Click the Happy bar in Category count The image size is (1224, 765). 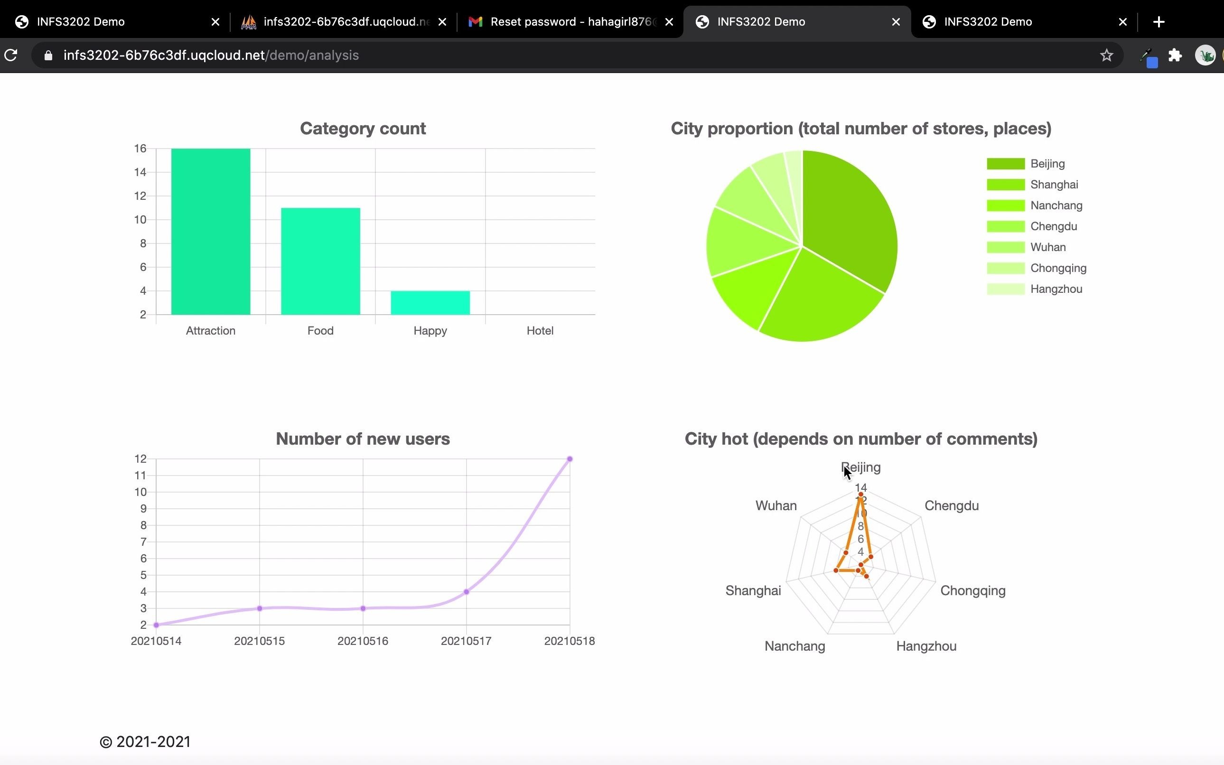pos(430,303)
